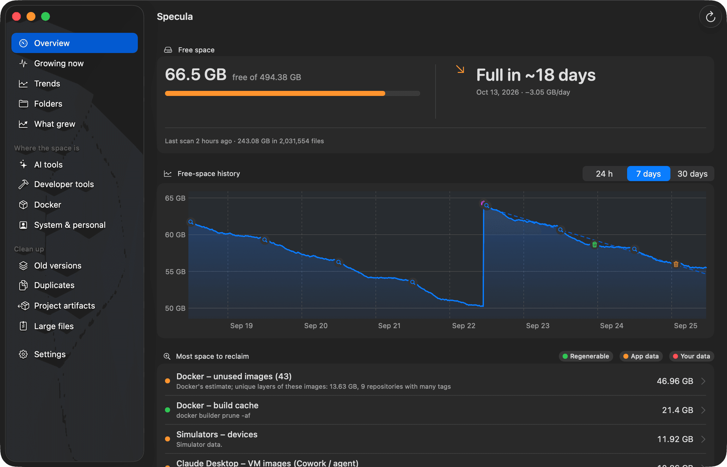727x467 pixels.
Task: Open Overview via its gauge icon
Action: pos(23,43)
